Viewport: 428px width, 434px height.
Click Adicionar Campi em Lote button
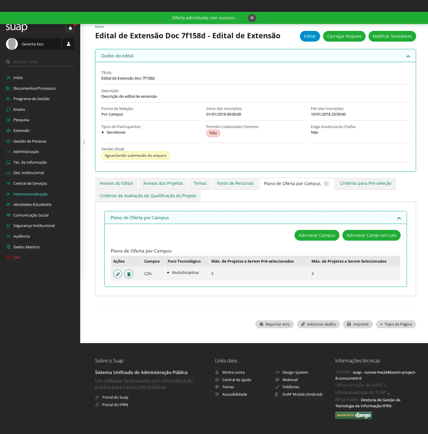[x=371, y=235]
